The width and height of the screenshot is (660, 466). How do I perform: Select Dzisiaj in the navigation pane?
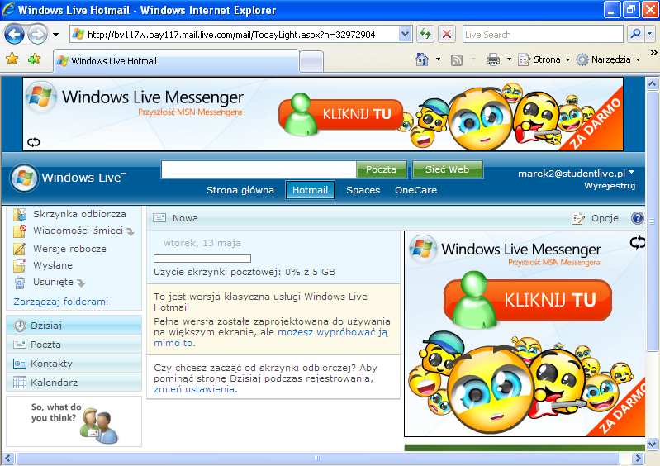74,326
